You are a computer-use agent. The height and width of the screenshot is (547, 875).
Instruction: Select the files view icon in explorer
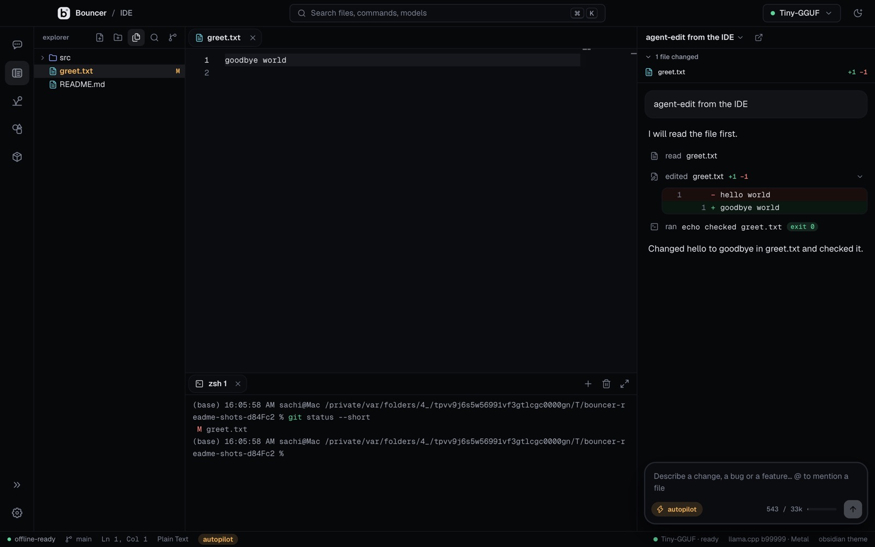pyautogui.click(x=136, y=38)
